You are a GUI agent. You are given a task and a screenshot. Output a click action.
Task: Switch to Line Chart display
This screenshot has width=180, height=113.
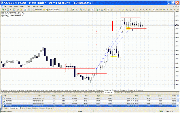(x=77, y=10)
